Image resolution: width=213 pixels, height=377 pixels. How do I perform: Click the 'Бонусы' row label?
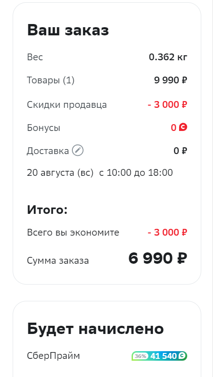[x=43, y=128]
